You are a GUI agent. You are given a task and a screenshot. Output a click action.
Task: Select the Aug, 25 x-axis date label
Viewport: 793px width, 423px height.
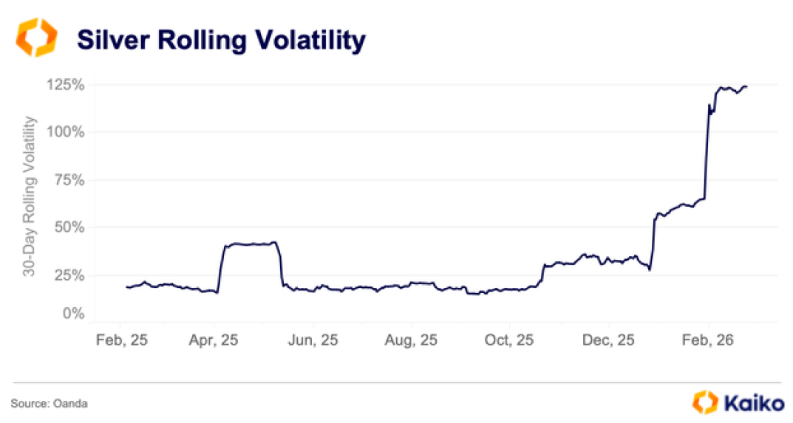[x=412, y=341]
